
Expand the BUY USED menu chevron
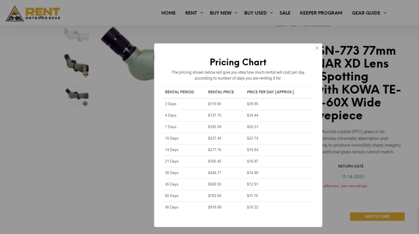tap(271, 13)
